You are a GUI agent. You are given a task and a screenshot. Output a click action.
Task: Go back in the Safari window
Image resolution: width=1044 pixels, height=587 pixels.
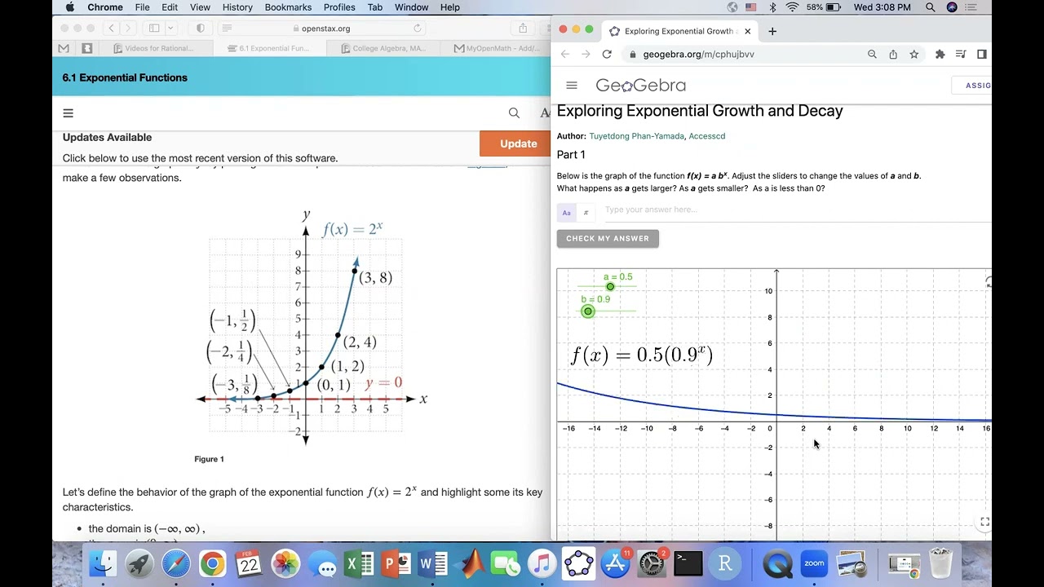point(112,28)
